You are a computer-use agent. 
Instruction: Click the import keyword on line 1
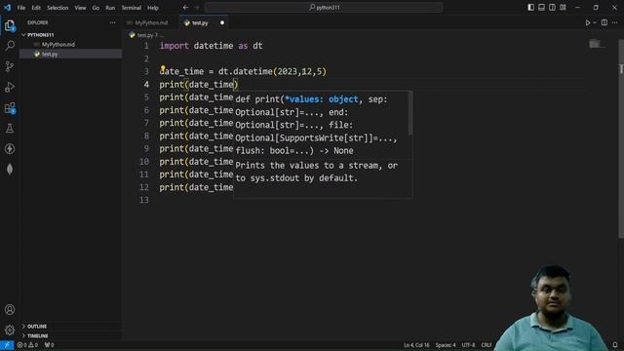pos(174,46)
